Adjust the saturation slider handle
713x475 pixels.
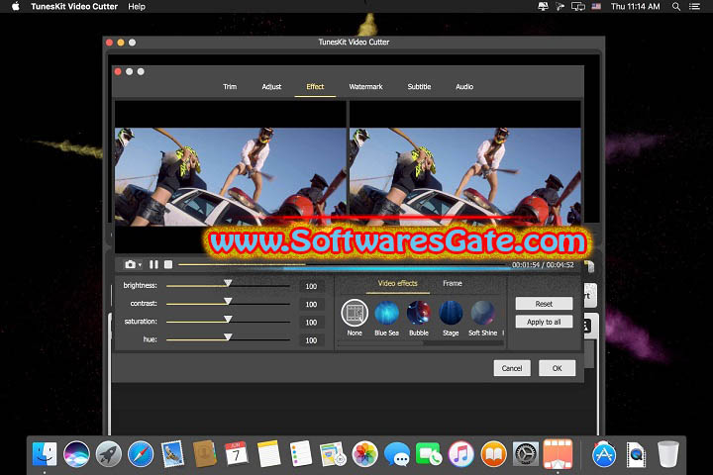(x=229, y=319)
